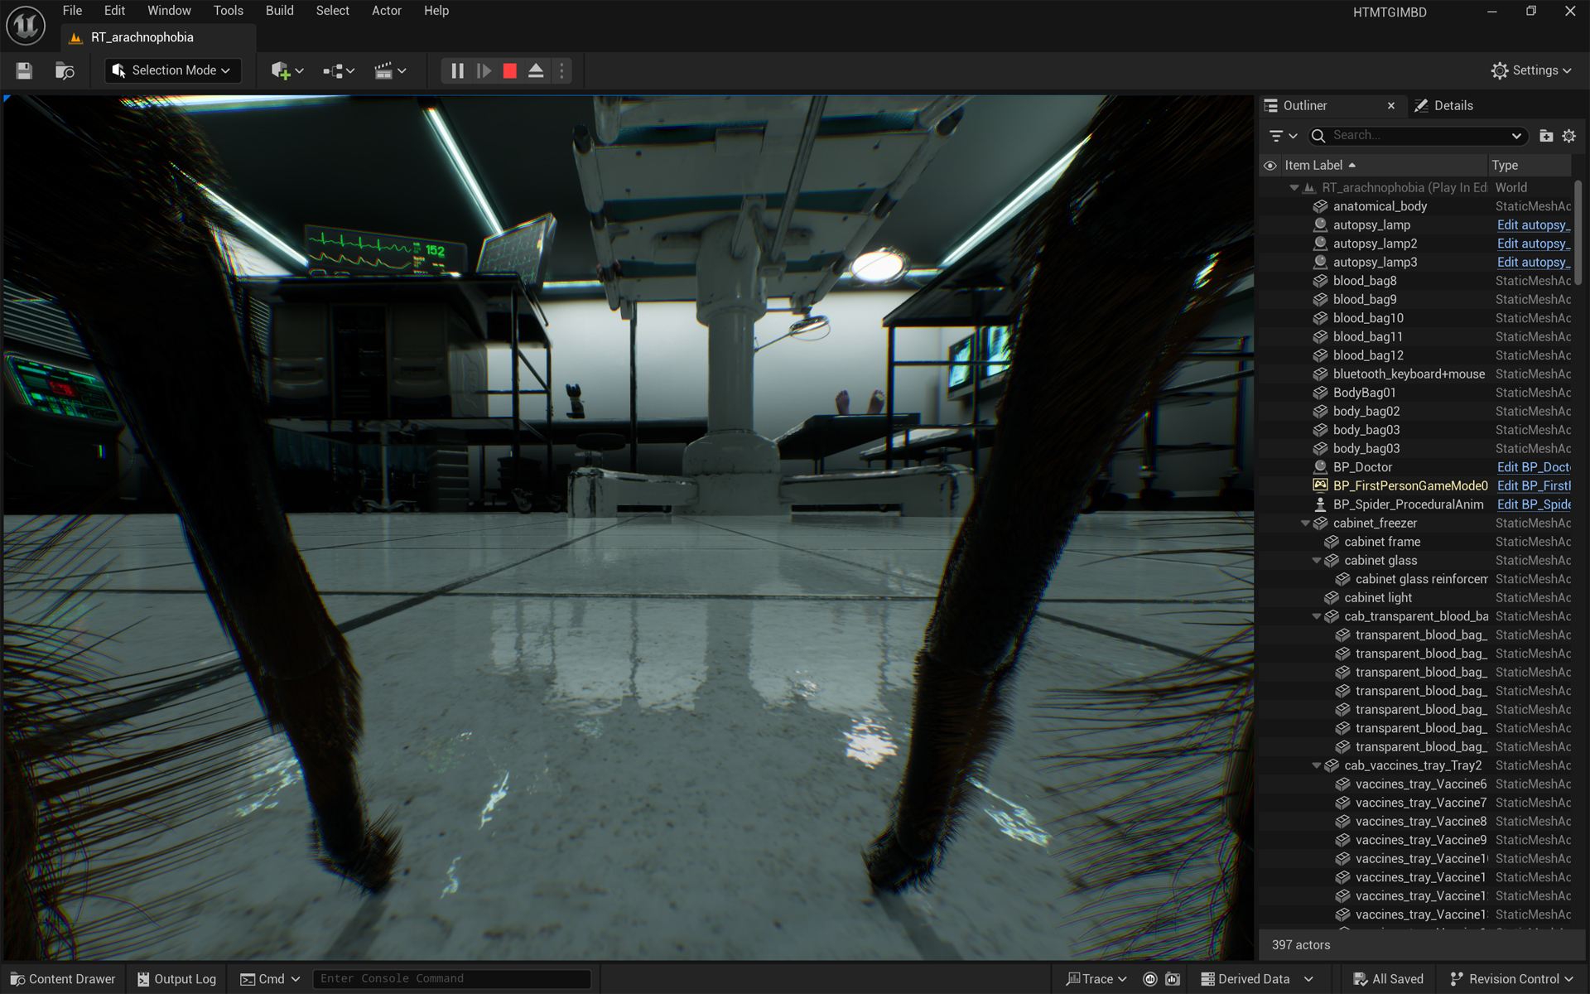Stop the play session with red square
The height and width of the screenshot is (994, 1590).
pos(510,71)
